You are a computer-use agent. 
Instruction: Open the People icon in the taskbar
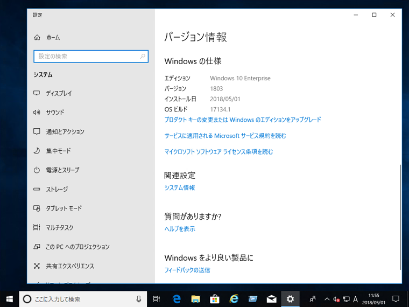point(313,299)
